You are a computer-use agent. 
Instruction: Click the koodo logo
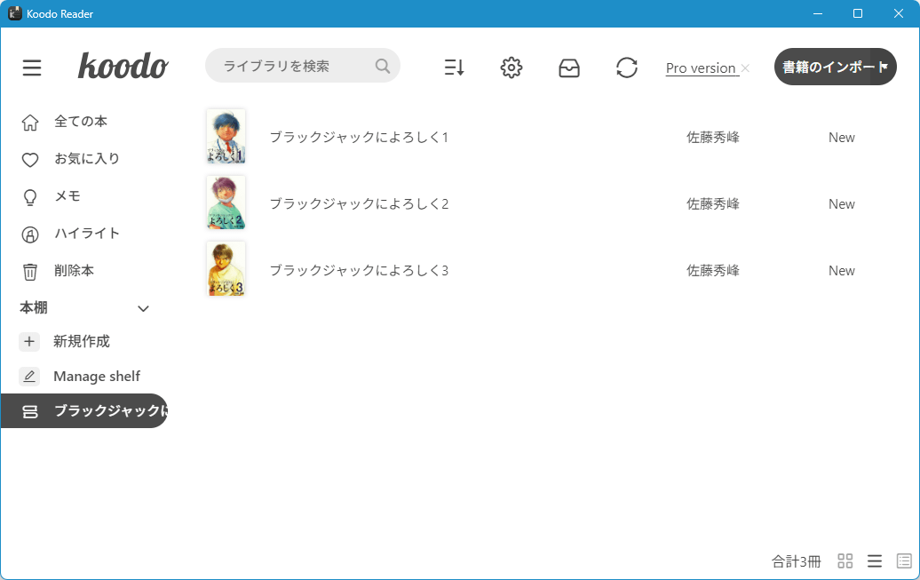(123, 66)
